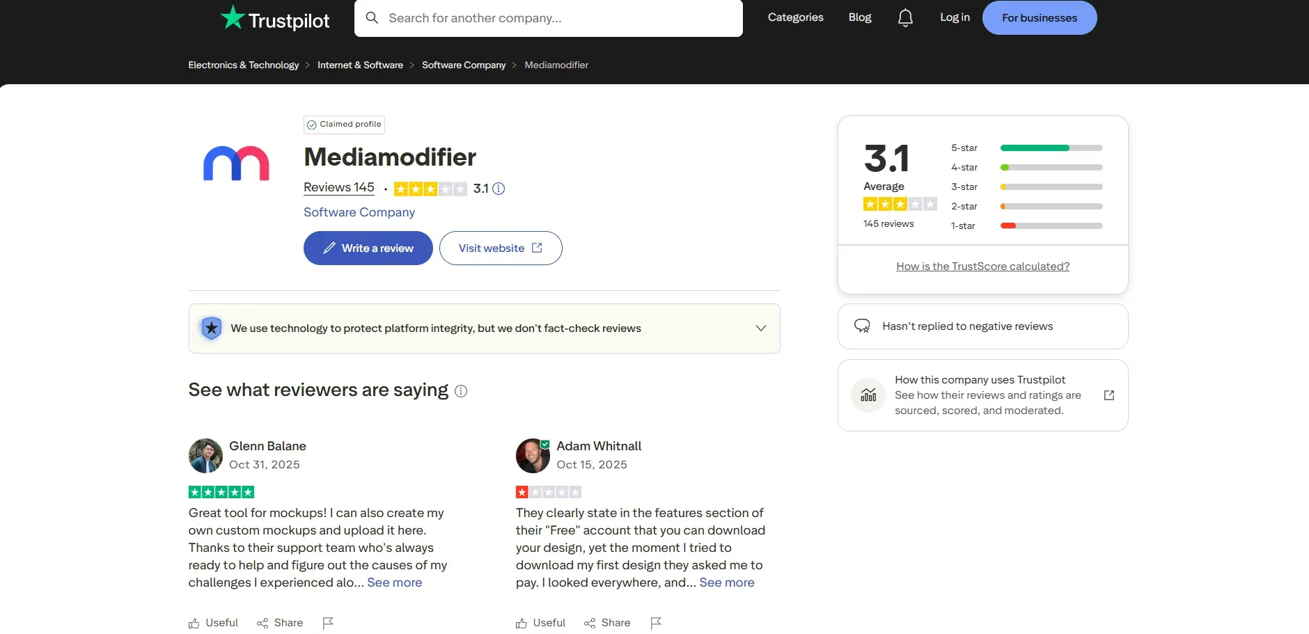Click the external-link icon on Visit website

click(535, 247)
